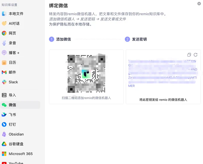Refresh the secret key

pyautogui.click(x=196, y=55)
